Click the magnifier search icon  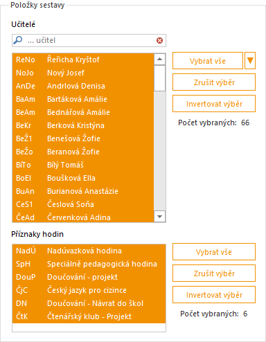tap(18, 40)
